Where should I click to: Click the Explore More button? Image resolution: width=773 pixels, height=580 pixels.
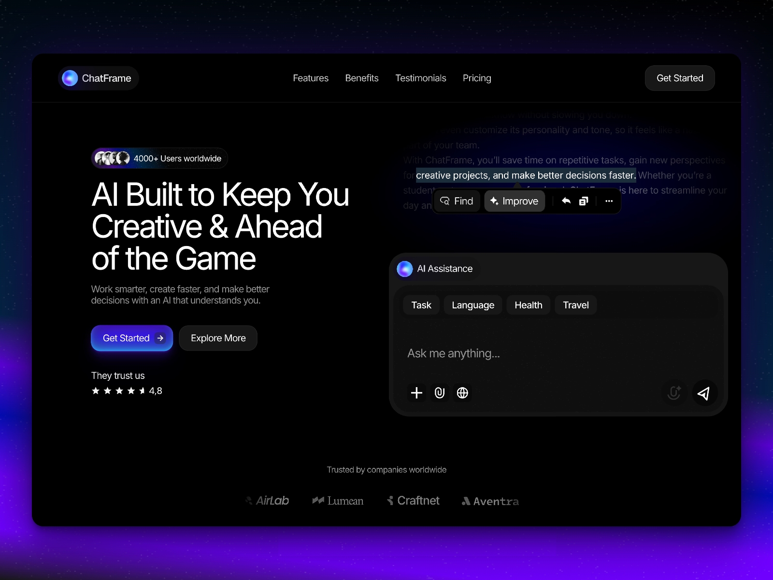pyautogui.click(x=218, y=338)
